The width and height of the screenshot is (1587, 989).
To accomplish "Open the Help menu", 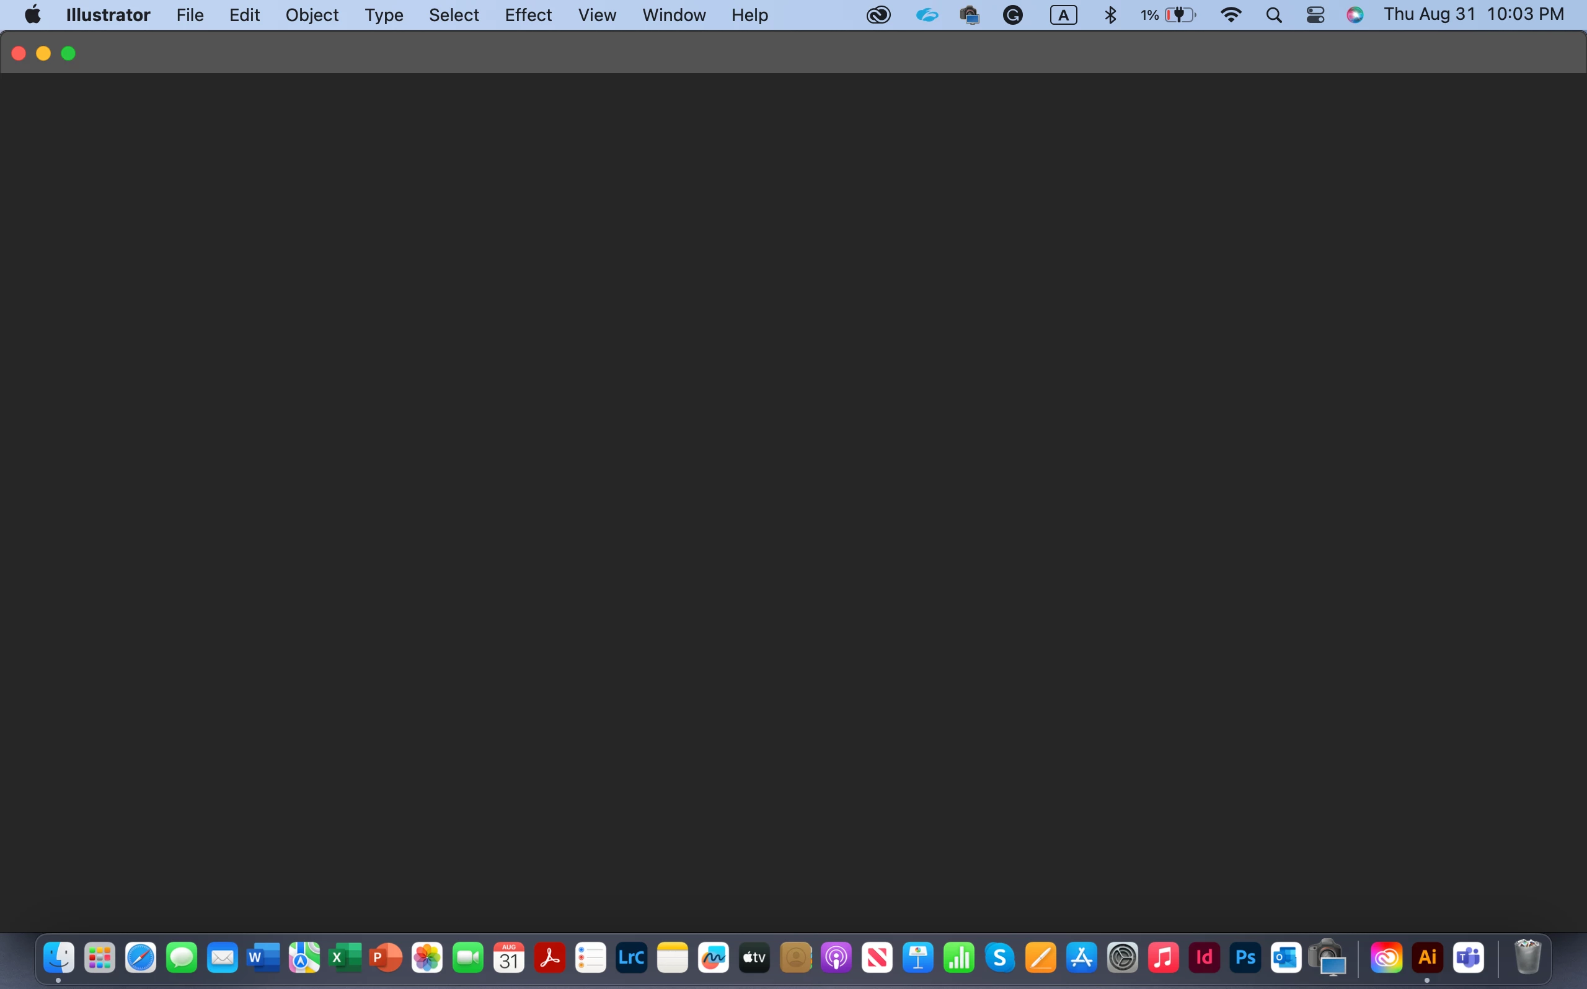I will coord(749,14).
